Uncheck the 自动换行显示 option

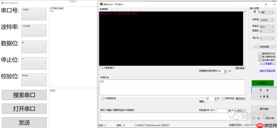[260, 60]
